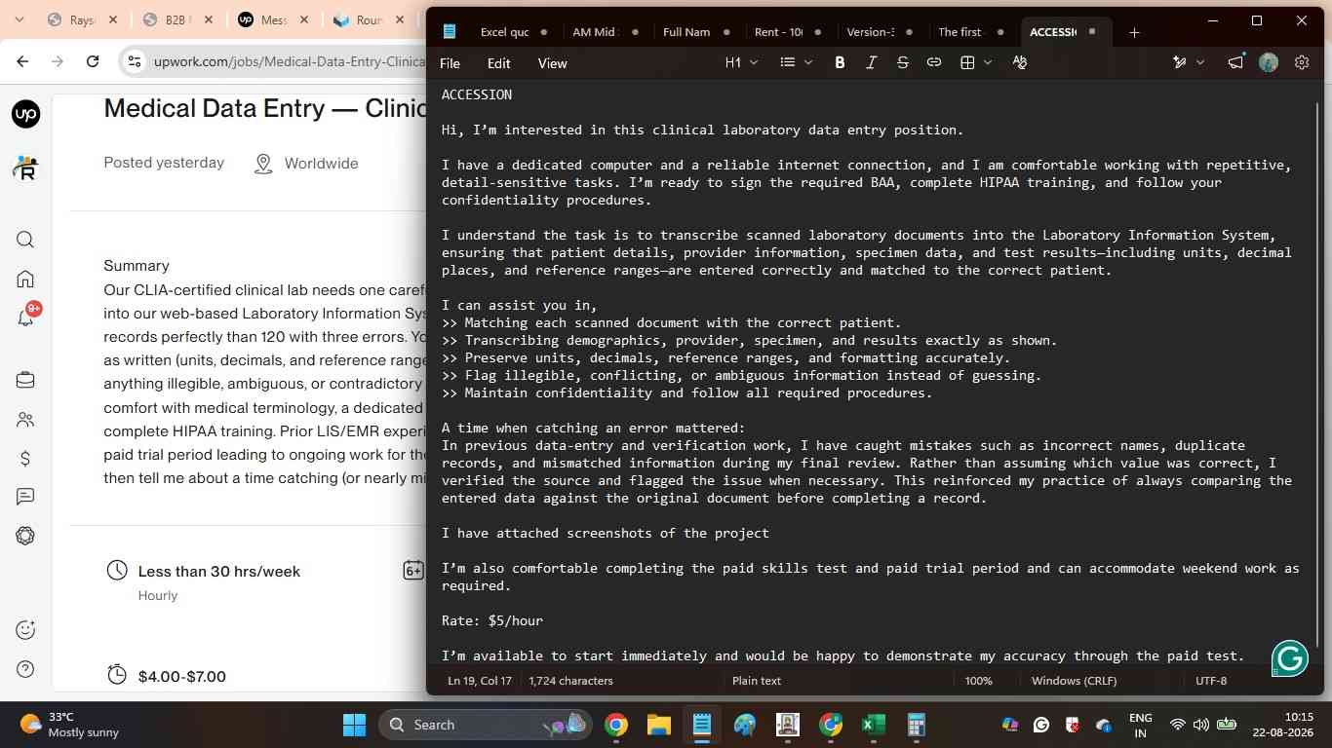1332x748 pixels.
Task: Click the clear formatting icon
Action: click(x=1020, y=62)
